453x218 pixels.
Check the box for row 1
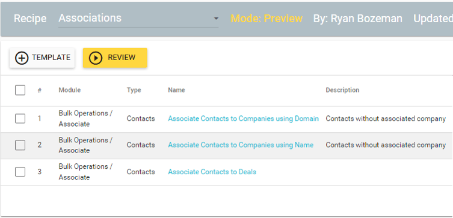[x=20, y=118]
